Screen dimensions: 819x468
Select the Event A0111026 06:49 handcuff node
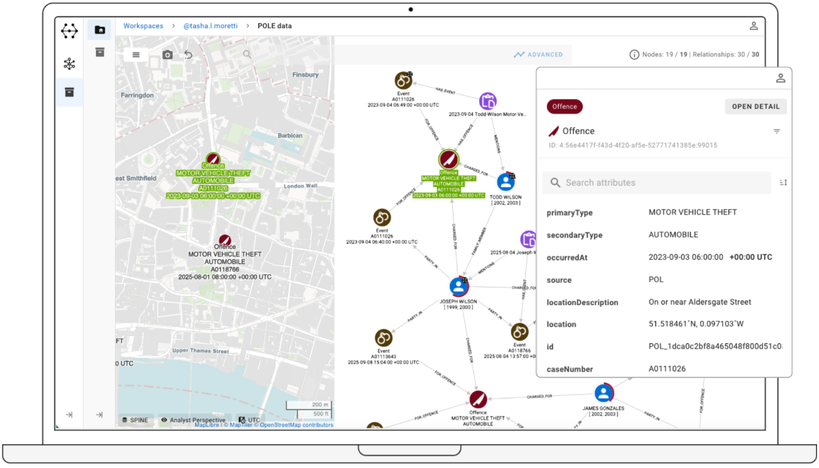click(x=403, y=80)
